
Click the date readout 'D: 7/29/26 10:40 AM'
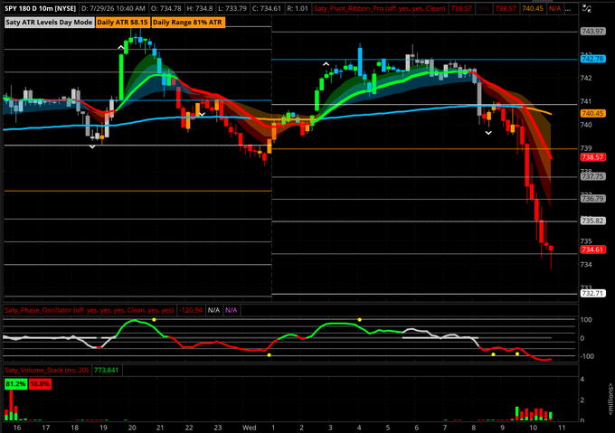[113, 8]
